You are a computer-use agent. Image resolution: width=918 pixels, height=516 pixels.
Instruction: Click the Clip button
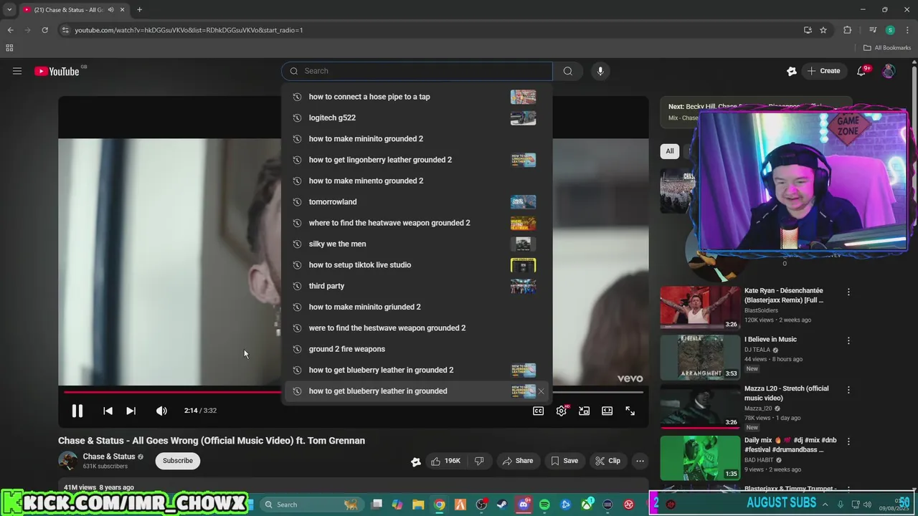pos(607,461)
